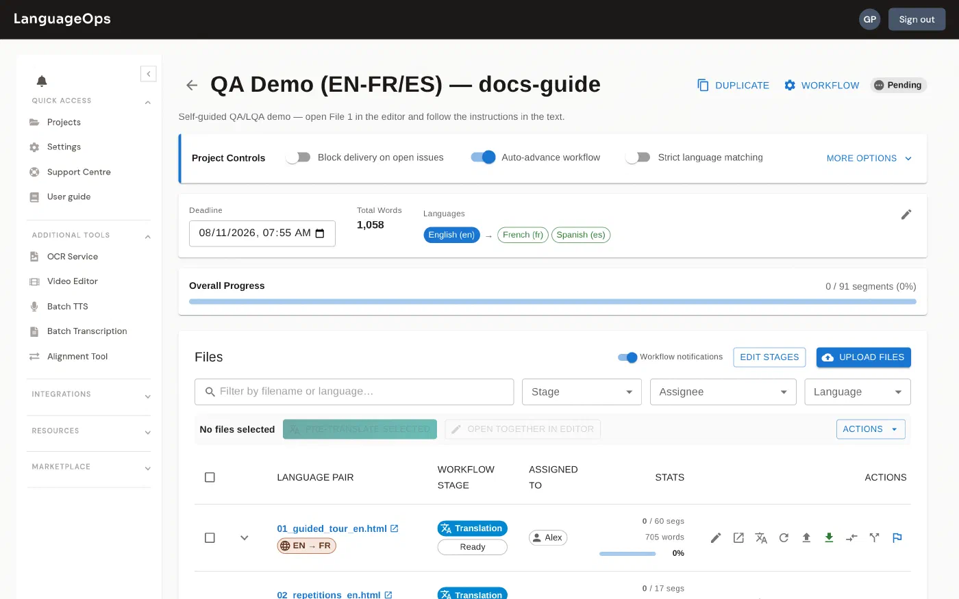Click the Overall Progress bar

553,301
